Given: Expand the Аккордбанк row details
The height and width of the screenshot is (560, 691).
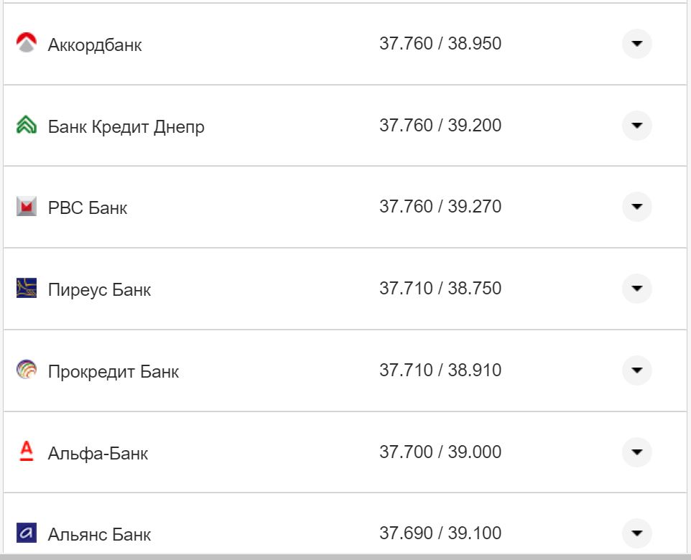Looking at the screenshot, I should (636, 44).
